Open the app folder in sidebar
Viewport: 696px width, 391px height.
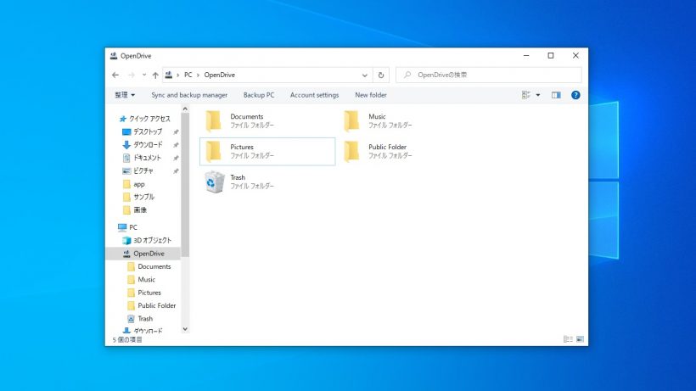(x=139, y=184)
